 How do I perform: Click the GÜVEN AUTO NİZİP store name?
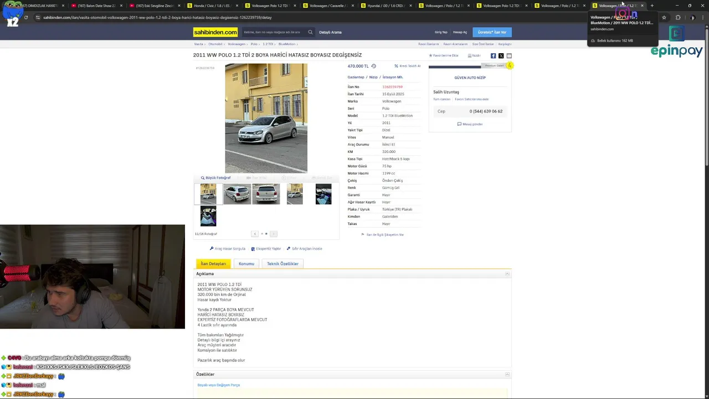click(470, 78)
